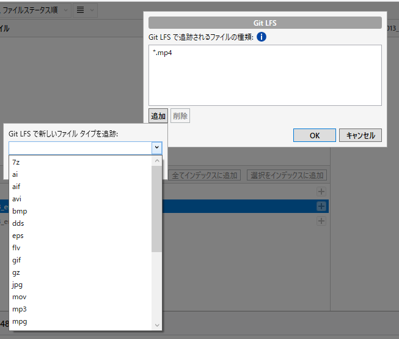Viewport: 399px width, 339px height.
Task: Select mpg from the file type list
Action: point(81,321)
